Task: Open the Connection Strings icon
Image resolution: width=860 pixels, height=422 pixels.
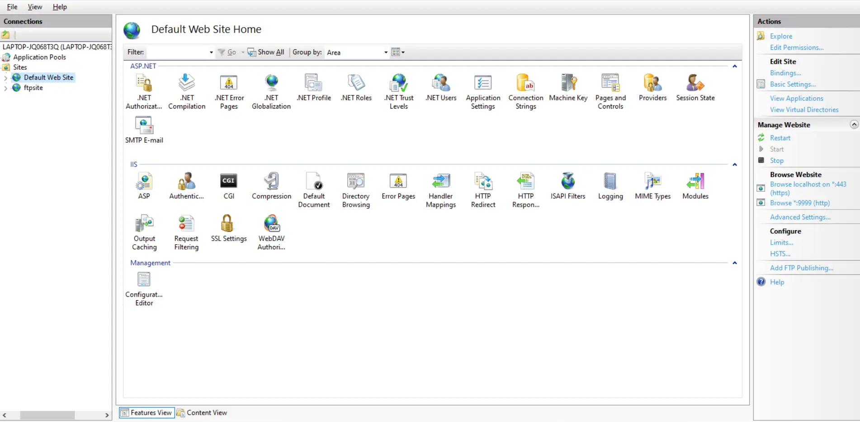Action: click(x=525, y=83)
